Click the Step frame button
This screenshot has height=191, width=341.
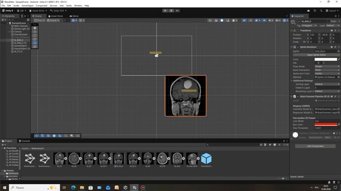tap(177, 11)
